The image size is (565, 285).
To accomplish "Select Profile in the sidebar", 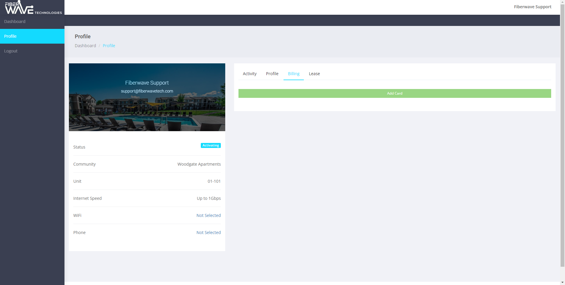I will click(32, 36).
